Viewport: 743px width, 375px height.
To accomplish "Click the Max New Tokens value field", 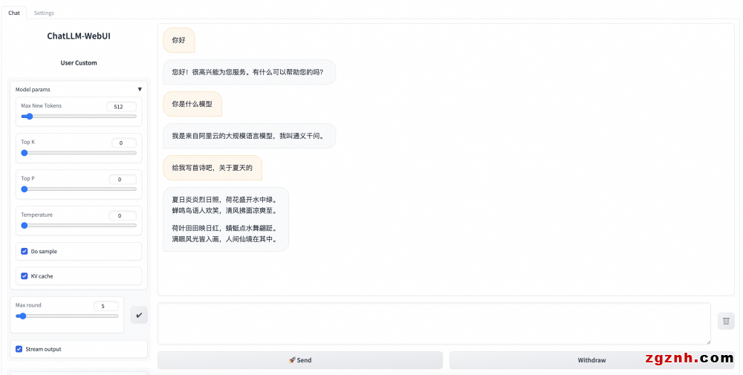I will coord(121,107).
